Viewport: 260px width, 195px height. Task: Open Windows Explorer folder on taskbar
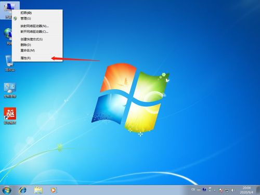[38, 190]
